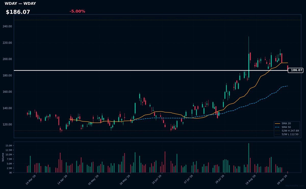Click the 240.00 price axis label

click(x=8, y=26)
